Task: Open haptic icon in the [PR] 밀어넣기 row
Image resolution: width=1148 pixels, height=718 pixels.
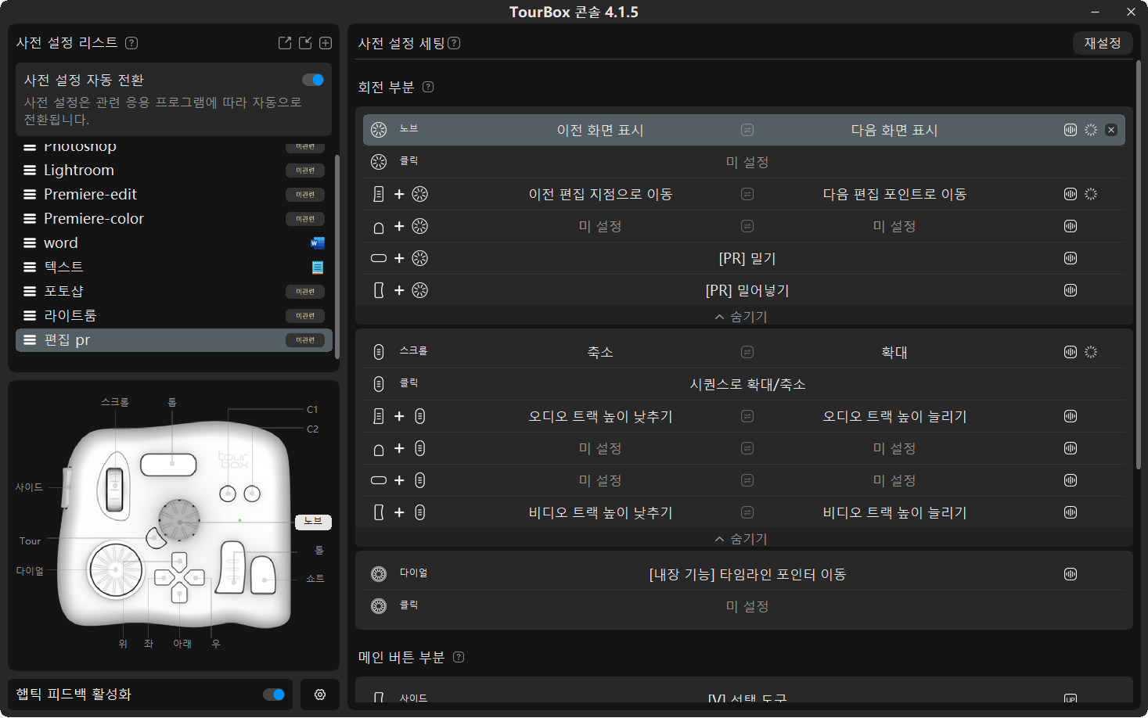Action: pos(1071,290)
